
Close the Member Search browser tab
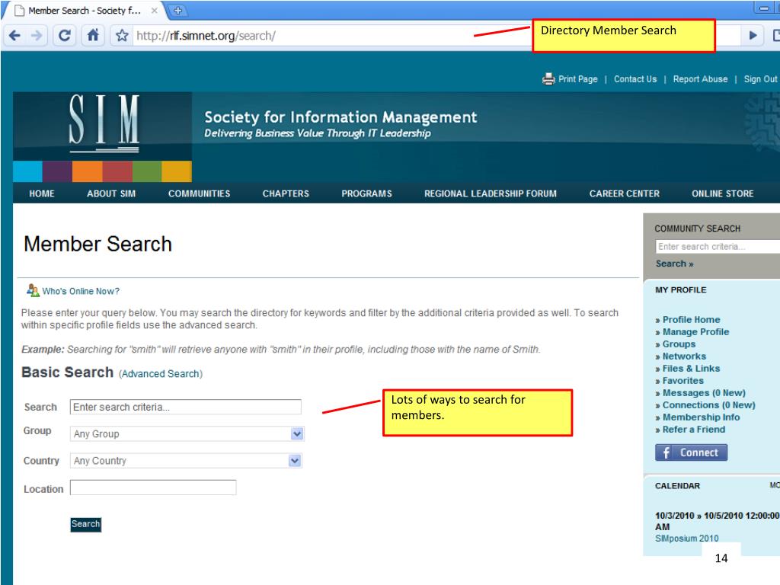(x=154, y=11)
